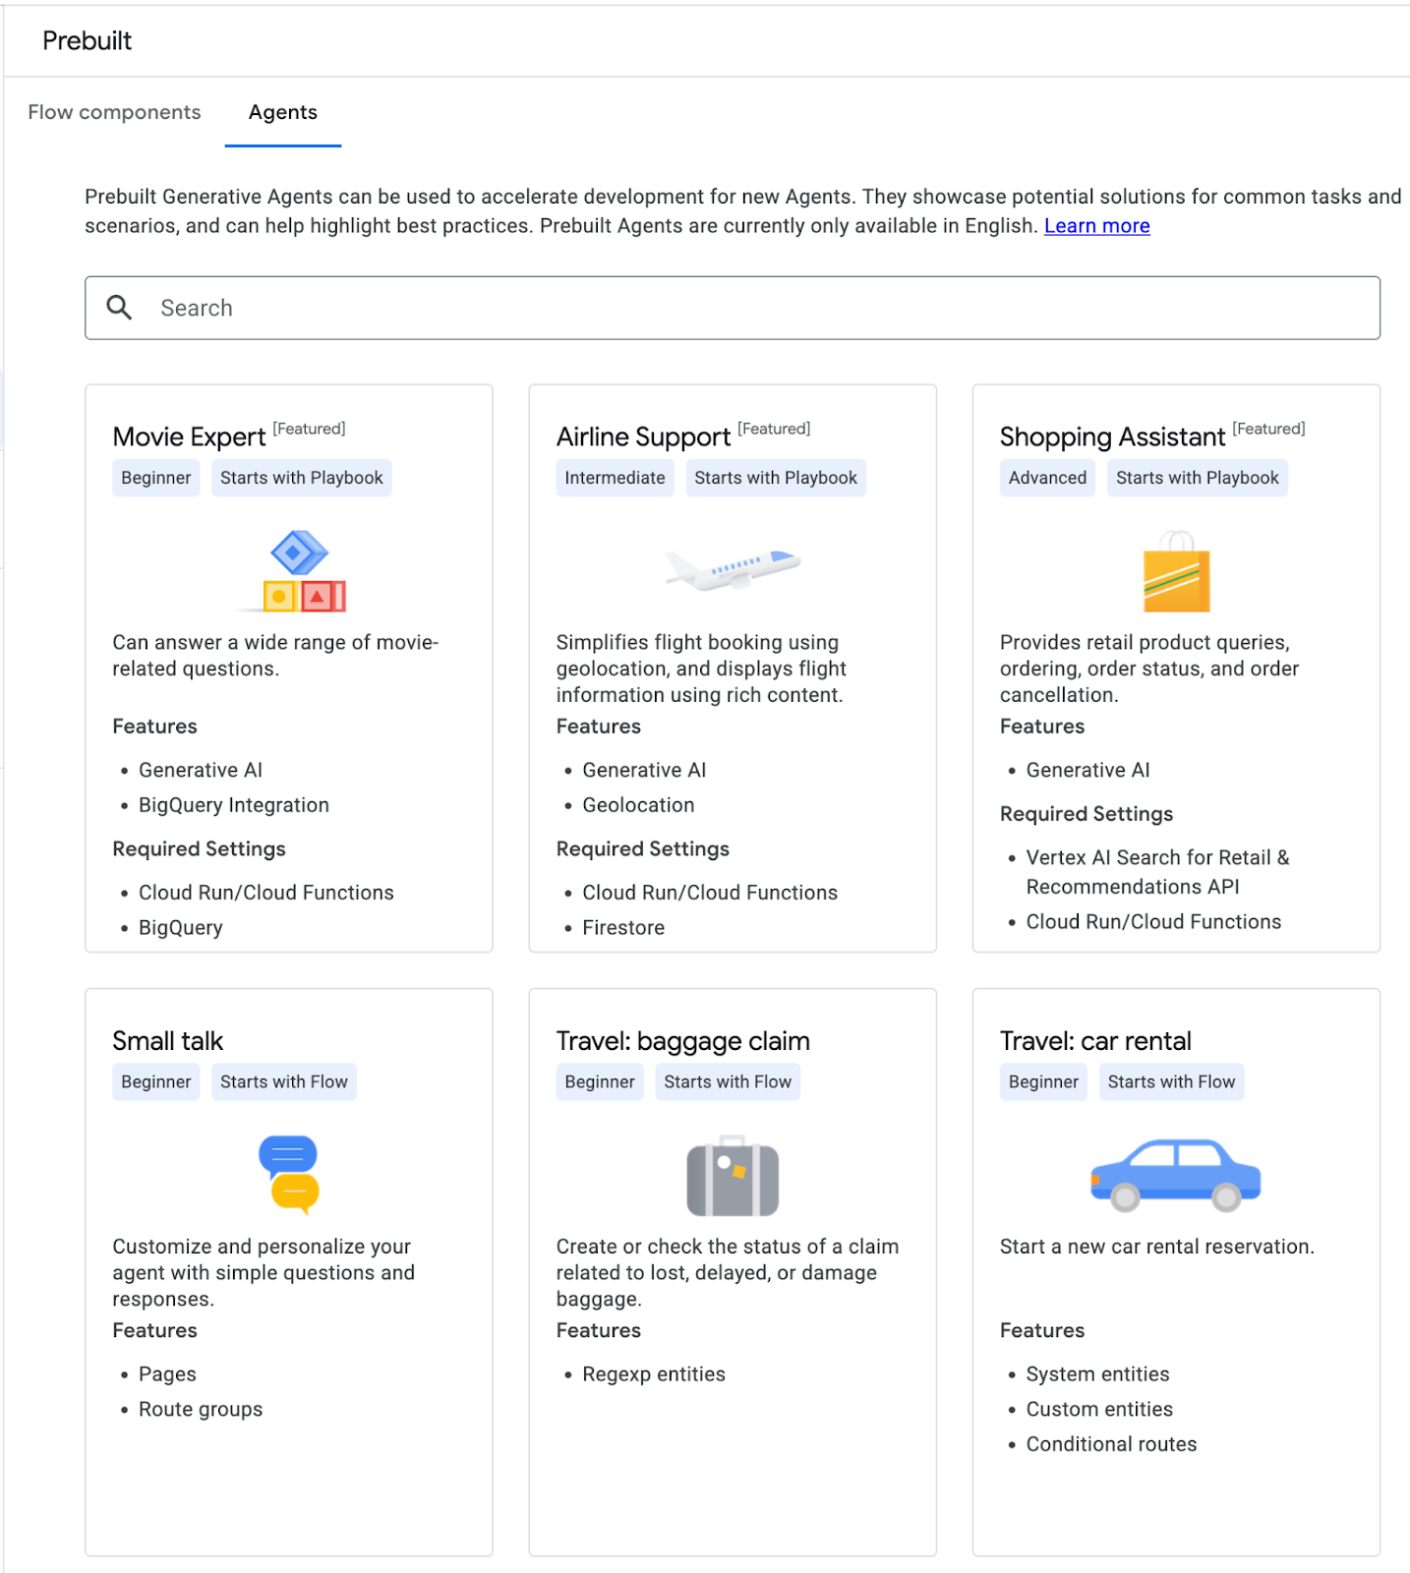Switch to the Flow components tab
1410x1573 pixels.
tap(114, 112)
